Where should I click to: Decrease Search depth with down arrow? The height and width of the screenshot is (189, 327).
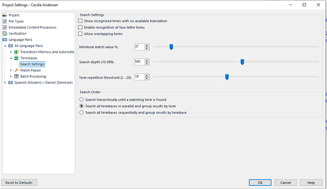click(147, 63)
